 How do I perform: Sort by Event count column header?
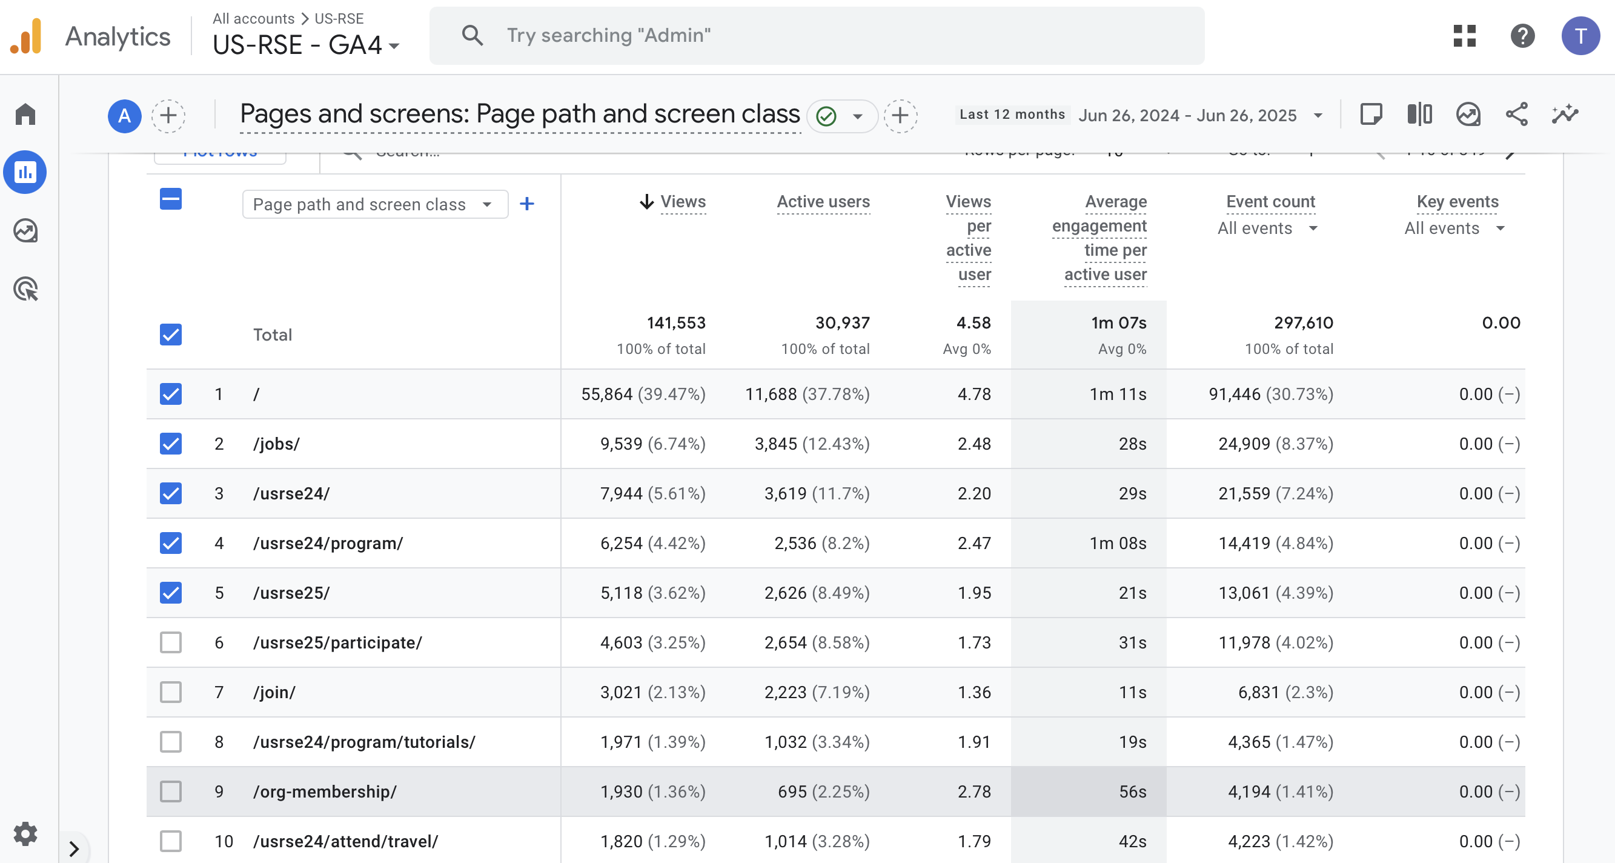point(1270,202)
